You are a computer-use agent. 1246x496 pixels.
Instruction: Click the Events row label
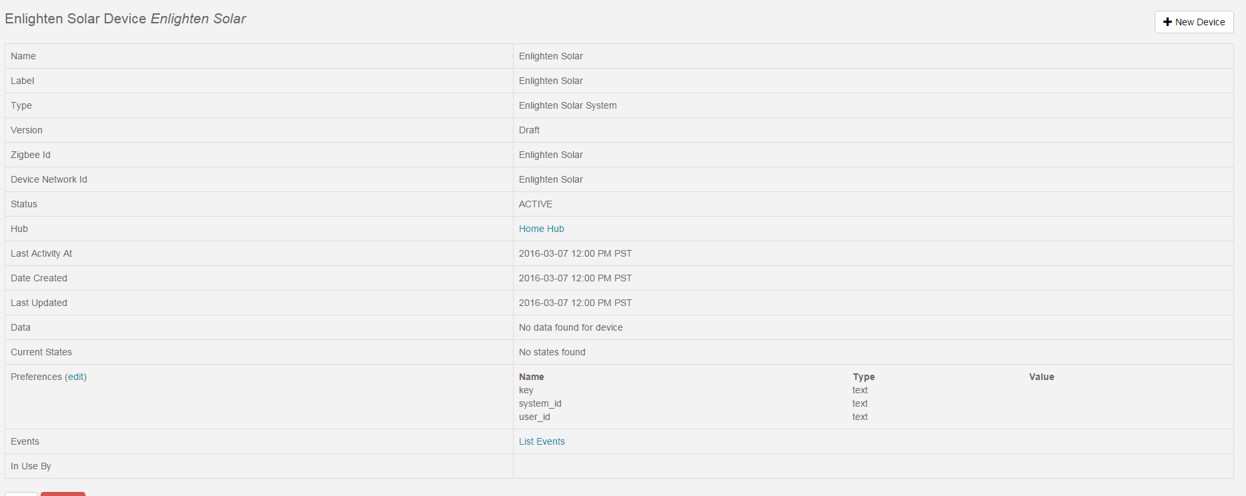[25, 441]
